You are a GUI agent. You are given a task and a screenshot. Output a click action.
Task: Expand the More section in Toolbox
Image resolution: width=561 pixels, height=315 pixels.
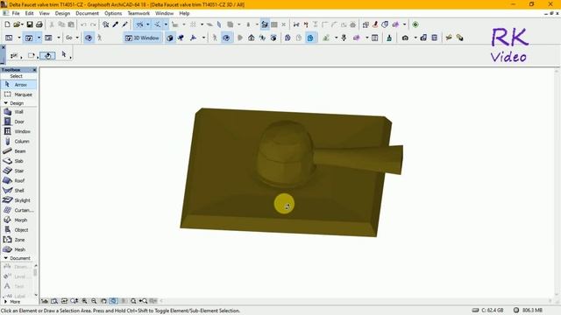click(6, 301)
